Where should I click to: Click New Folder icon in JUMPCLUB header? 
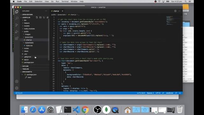40,18
